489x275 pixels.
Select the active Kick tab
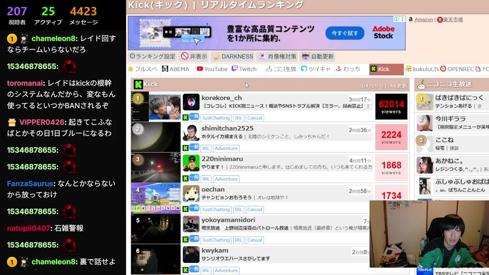click(x=386, y=69)
